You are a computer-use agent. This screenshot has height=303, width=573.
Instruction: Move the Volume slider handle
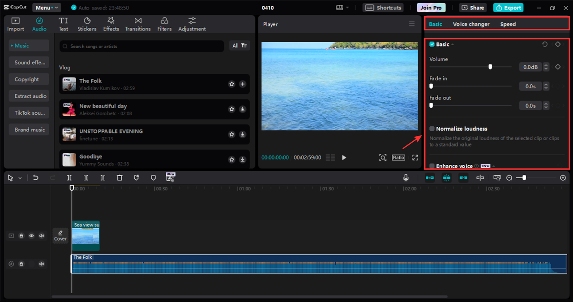[490, 67]
